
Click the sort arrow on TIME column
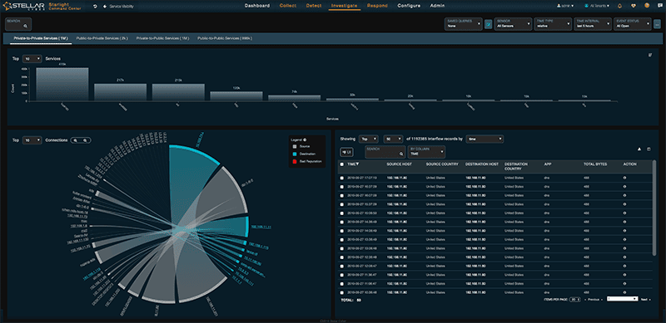click(x=358, y=164)
